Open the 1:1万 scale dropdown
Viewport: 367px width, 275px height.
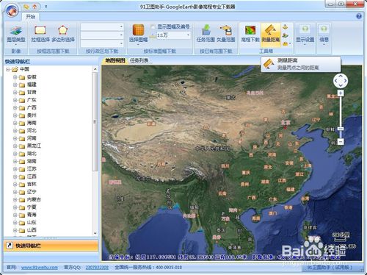188,35
